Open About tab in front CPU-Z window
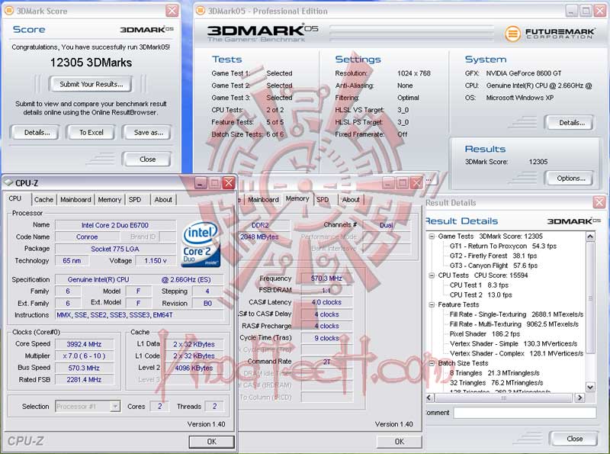This screenshot has height=454, width=610. pyautogui.click(x=163, y=199)
